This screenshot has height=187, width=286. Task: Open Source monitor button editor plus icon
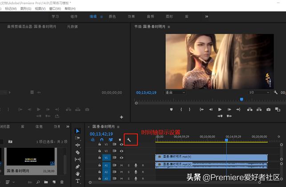121,117
